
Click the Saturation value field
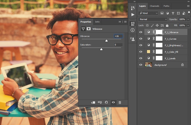(x=118, y=45)
